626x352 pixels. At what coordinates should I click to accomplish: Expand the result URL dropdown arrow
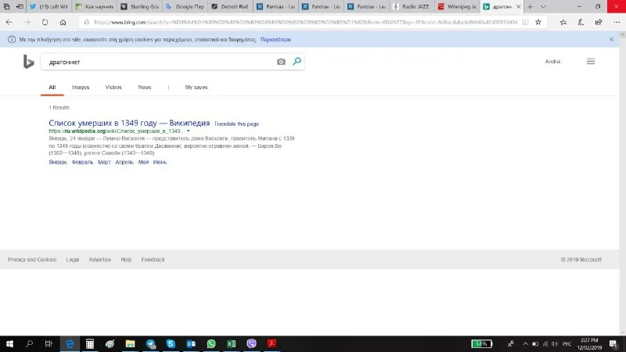point(188,131)
